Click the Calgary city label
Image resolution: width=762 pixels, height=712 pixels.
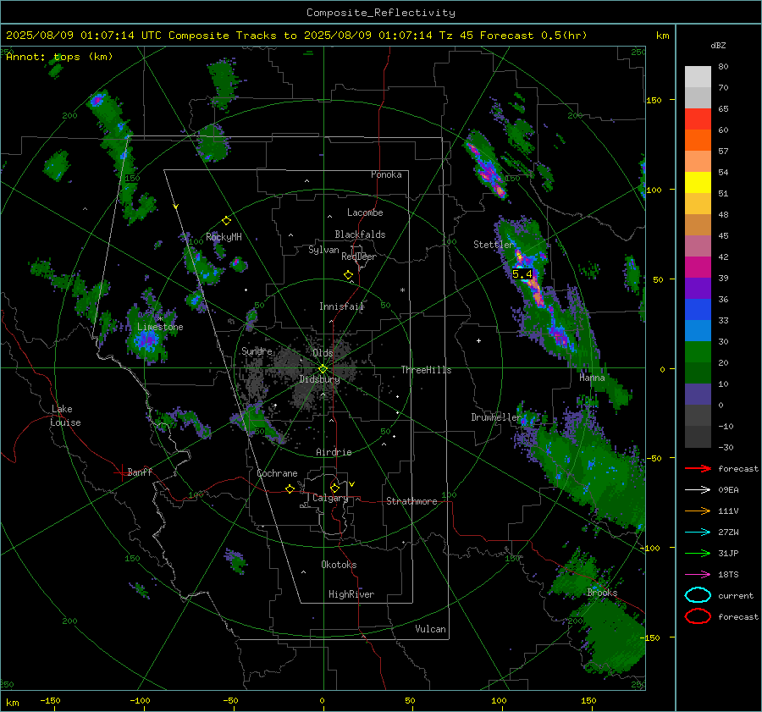pos(330,498)
